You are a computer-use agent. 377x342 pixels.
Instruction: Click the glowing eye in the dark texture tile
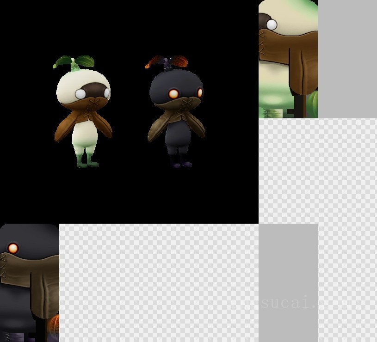pyautogui.click(x=13, y=249)
